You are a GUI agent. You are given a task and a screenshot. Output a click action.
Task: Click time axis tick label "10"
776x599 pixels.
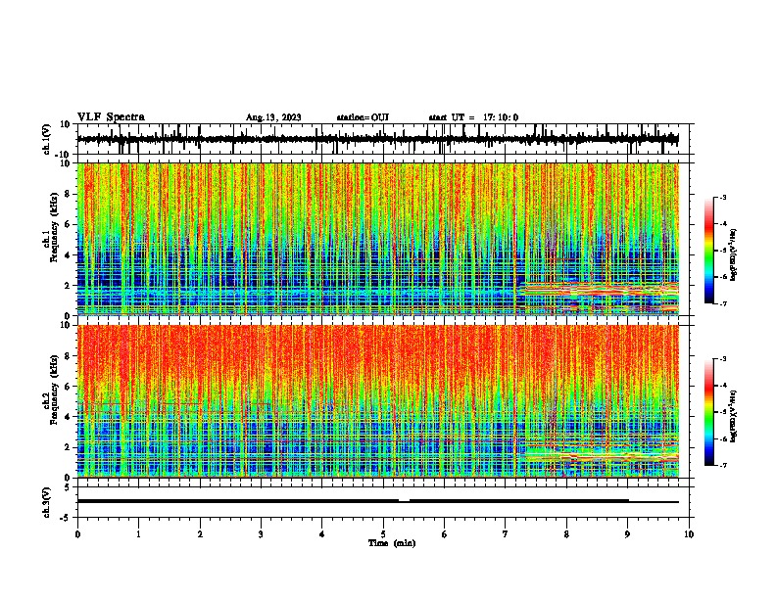[689, 534]
